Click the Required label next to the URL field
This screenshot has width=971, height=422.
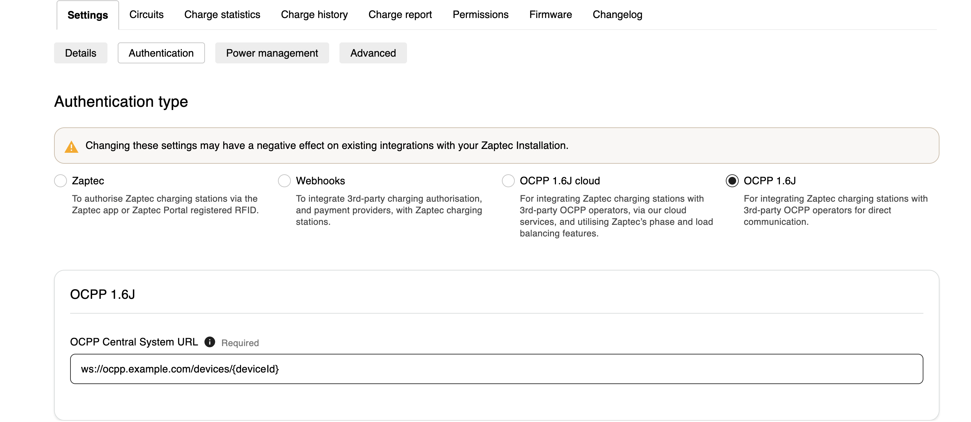(x=240, y=343)
